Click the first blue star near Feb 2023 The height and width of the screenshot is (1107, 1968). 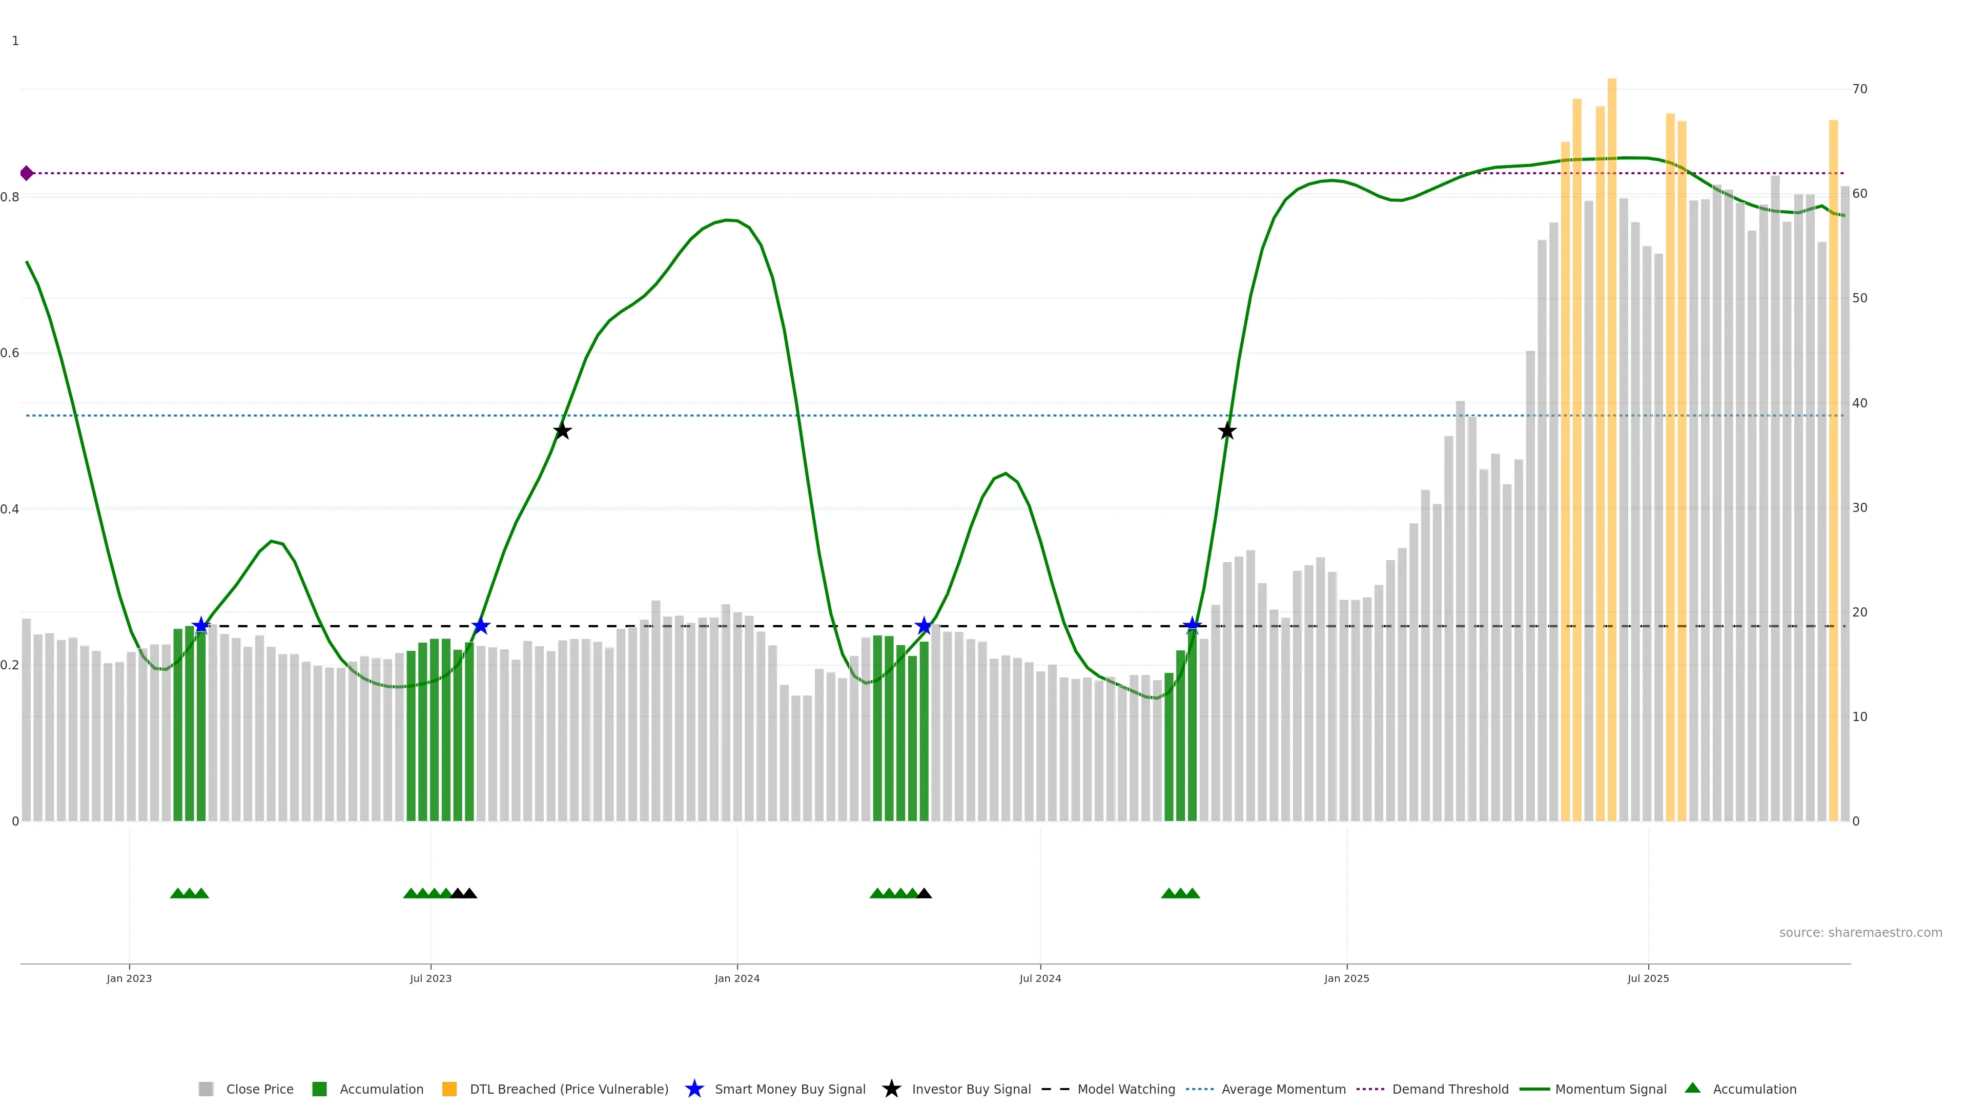[x=201, y=626]
